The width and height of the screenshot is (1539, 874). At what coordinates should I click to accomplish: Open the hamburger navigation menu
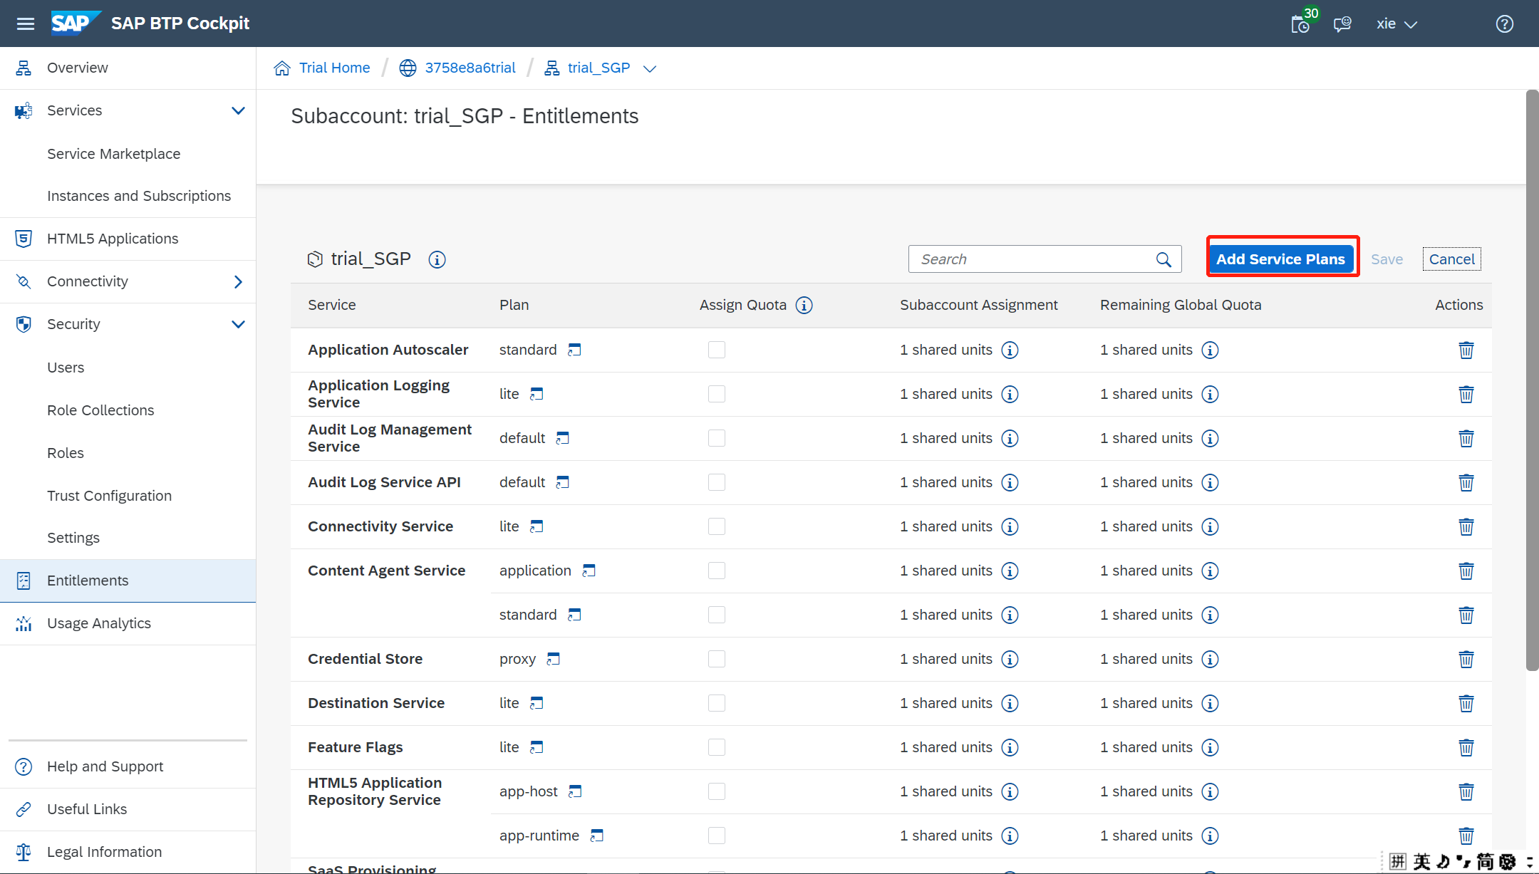[26, 24]
